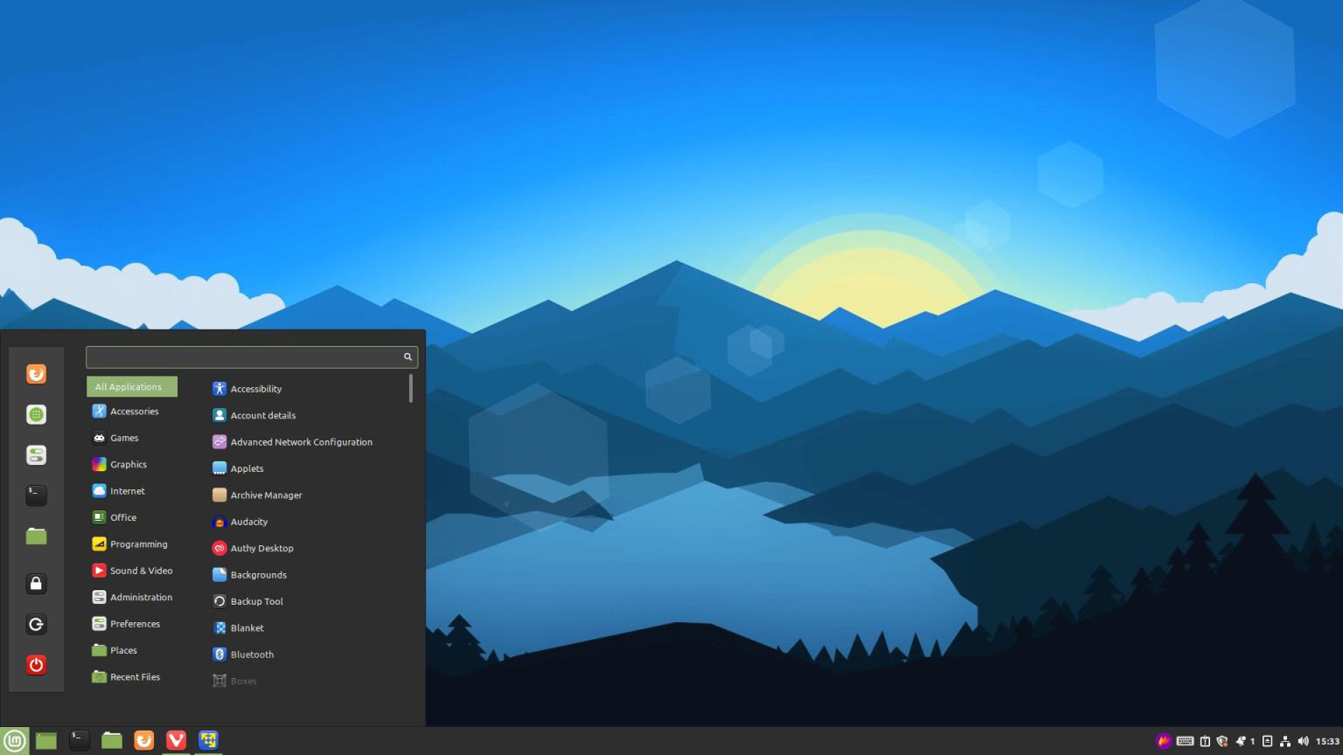Click the keyboard layout indicator in the tray
The width and height of the screenshot is (1343, 755).
pyautogui.click(x=1185, y=740)
